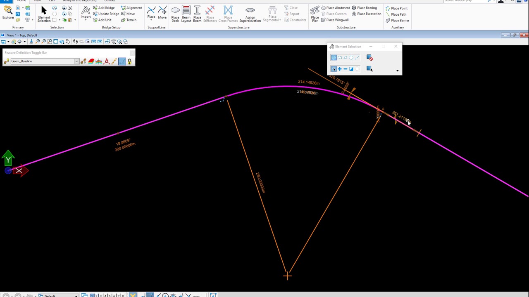Click the Pan View hand icon

[68, 42]
